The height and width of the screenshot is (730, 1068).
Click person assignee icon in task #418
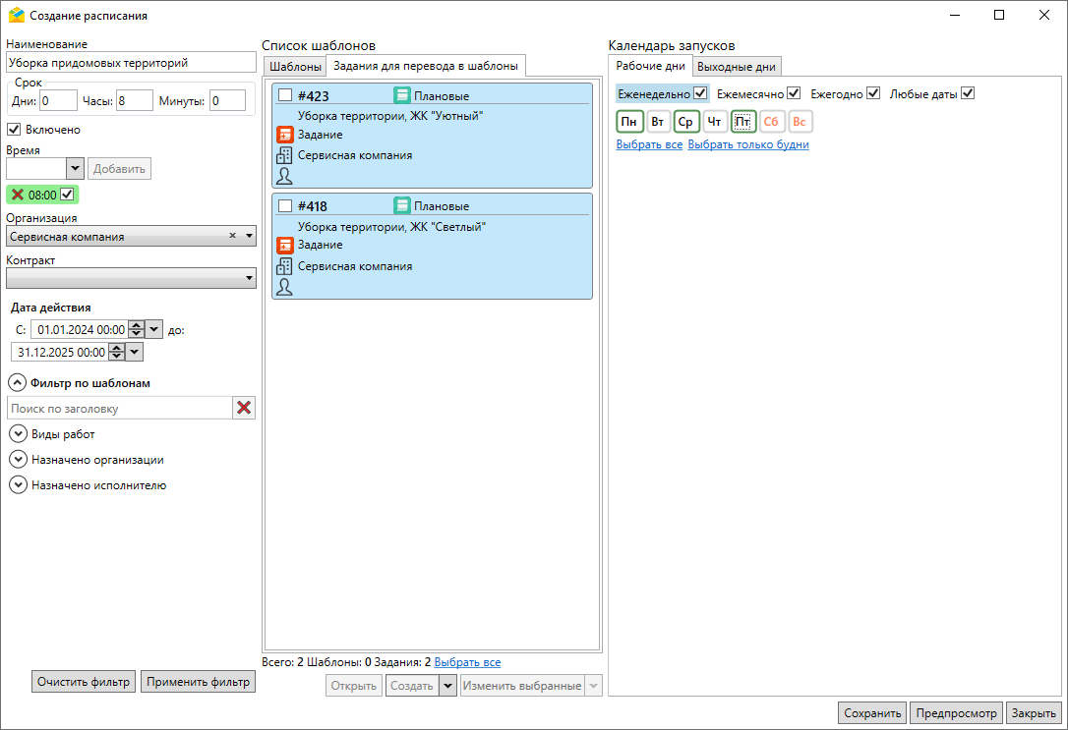[285, 286]
